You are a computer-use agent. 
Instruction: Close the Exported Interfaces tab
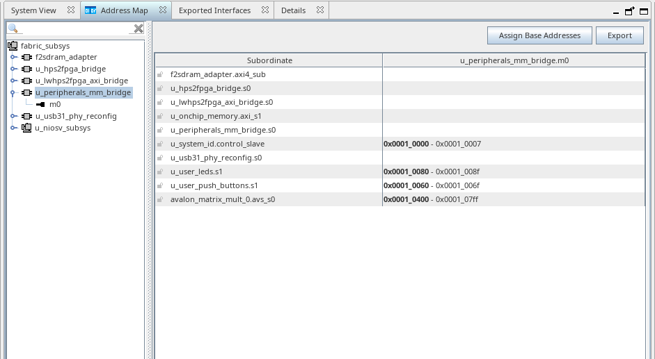[x=265, y=10]
